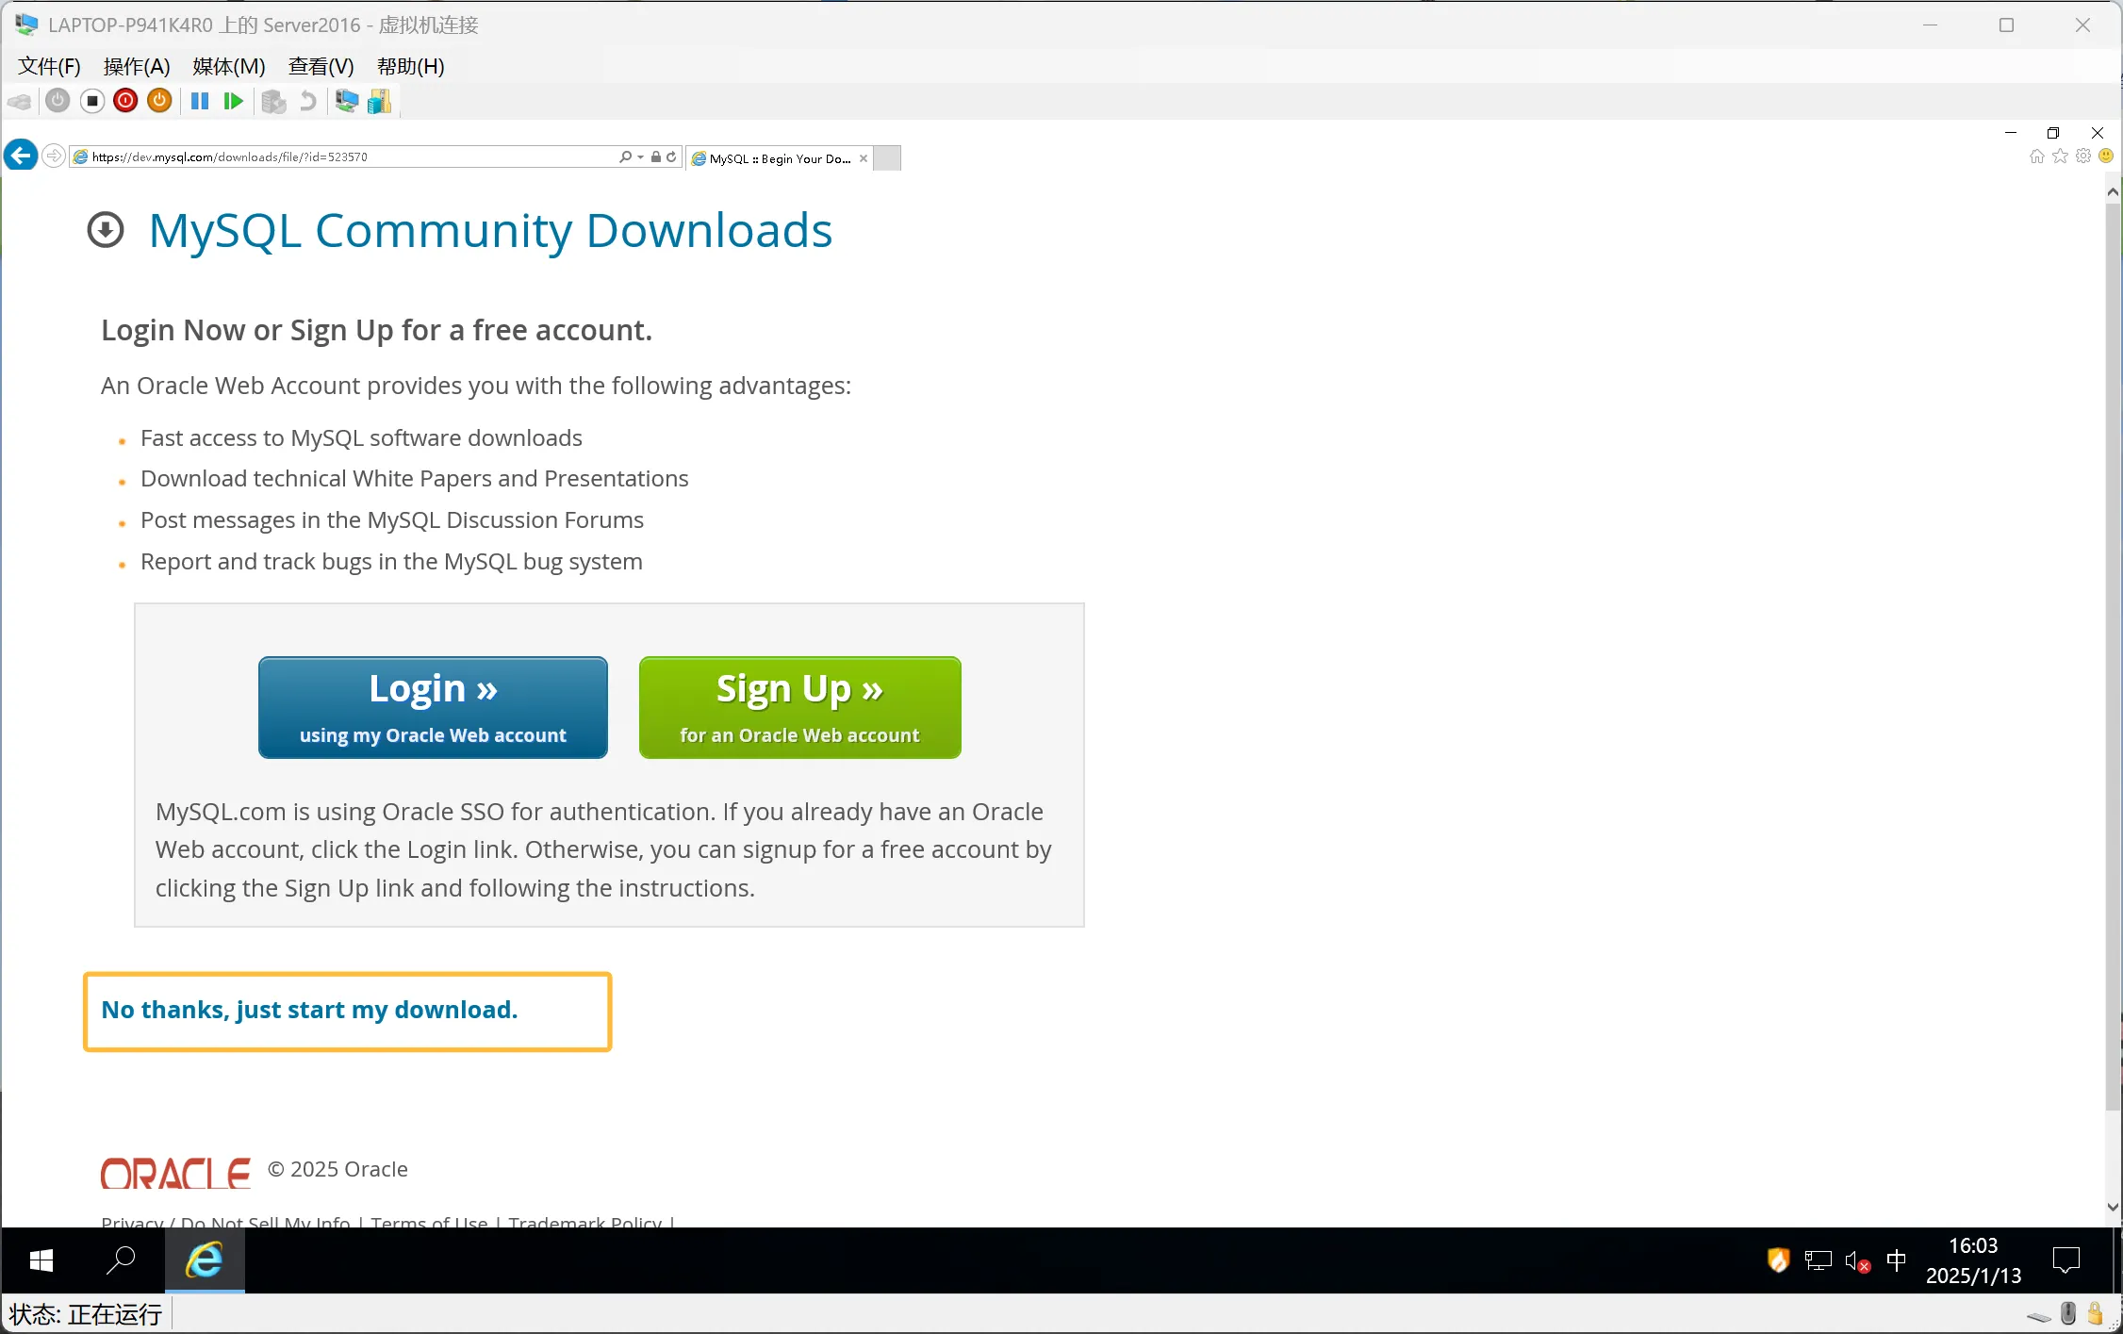Image resolution: width=2123 pixels, height=1334 pixels.
Task: Click the Internet Explorer taskbar icon
Action: coord(205,1260)
